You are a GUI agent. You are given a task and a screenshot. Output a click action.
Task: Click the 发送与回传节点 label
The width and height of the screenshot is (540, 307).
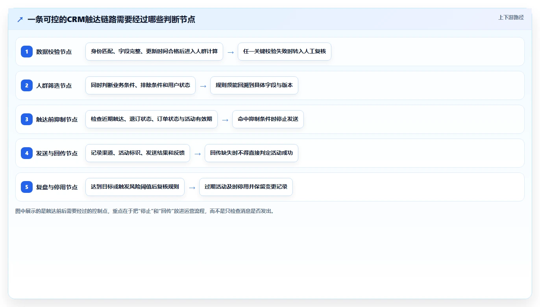coord(57,153)
